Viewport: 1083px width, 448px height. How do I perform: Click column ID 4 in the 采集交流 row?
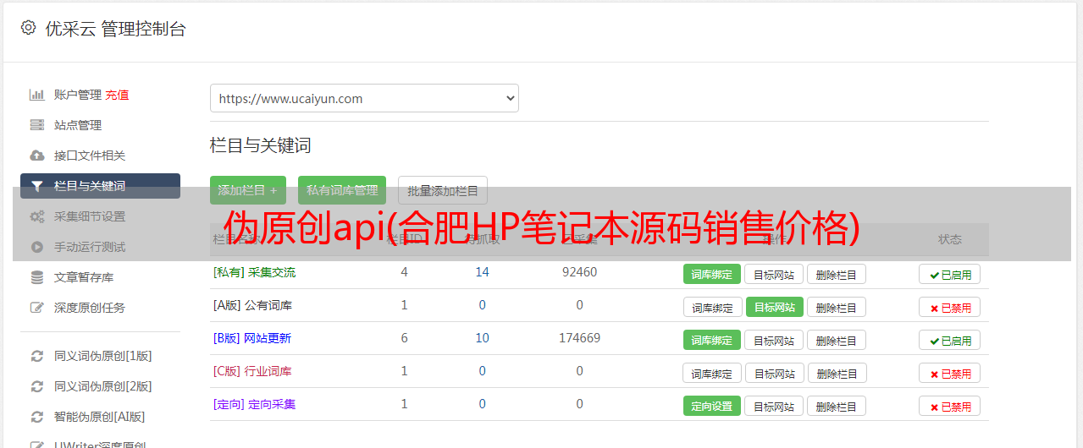coord(405,272)
